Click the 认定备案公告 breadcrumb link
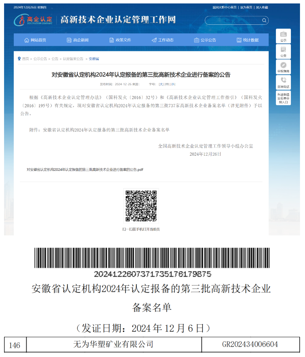Viewport: 305px width, 357px height. tap(73, 59)
